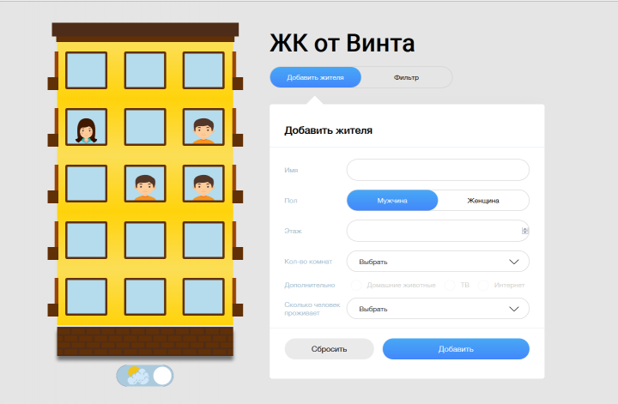Click the Добавить жителя form heading
Viewport: 618px width, 404px height.
328,130
